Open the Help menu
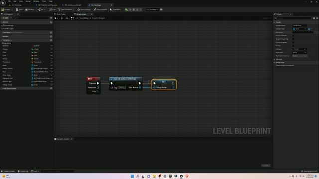Viewport: 319px width, 179px height. 50,1
